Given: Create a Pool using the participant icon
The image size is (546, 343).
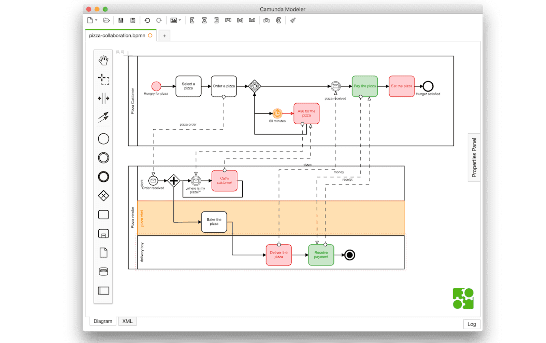Looking at the screenshot, I should 103,291.
